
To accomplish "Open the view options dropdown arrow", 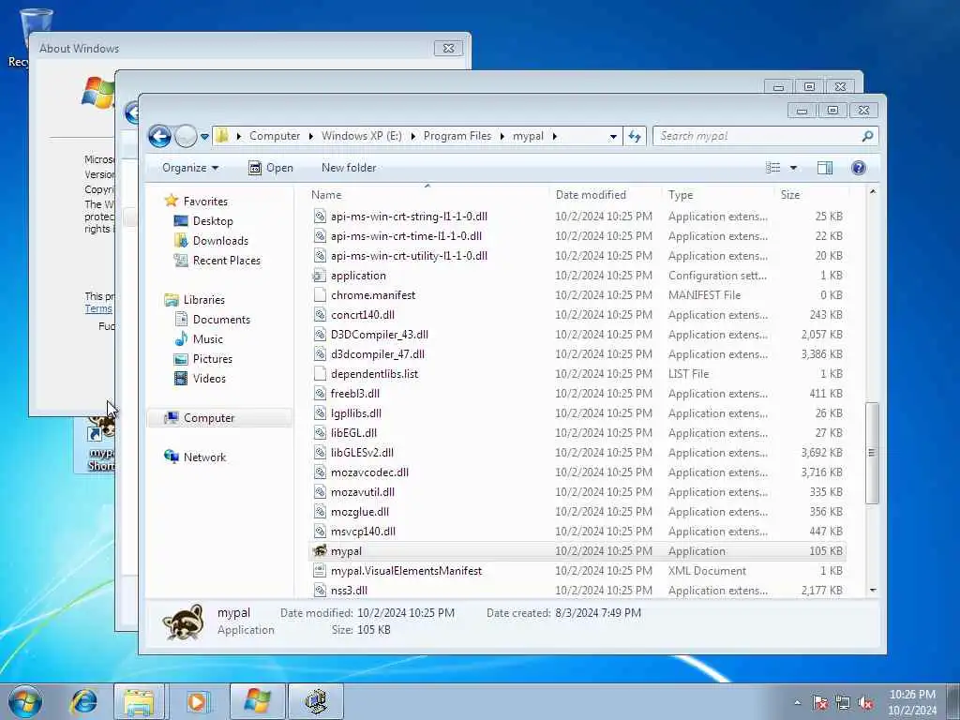I will coord(793,168).
